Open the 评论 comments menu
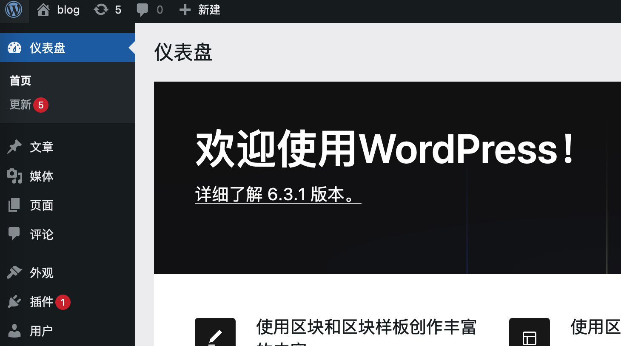 click(x=42, y=235)
